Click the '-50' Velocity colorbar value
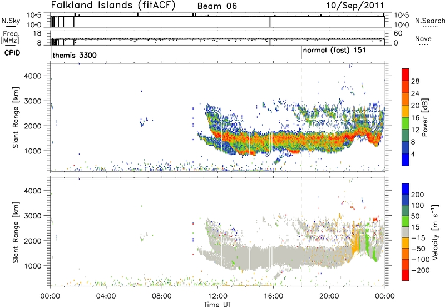 coord(418,249)
